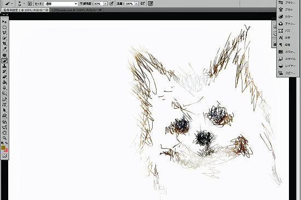Enable airbrush mode
This screenshot has width=301, height=200.
point(142,3)
